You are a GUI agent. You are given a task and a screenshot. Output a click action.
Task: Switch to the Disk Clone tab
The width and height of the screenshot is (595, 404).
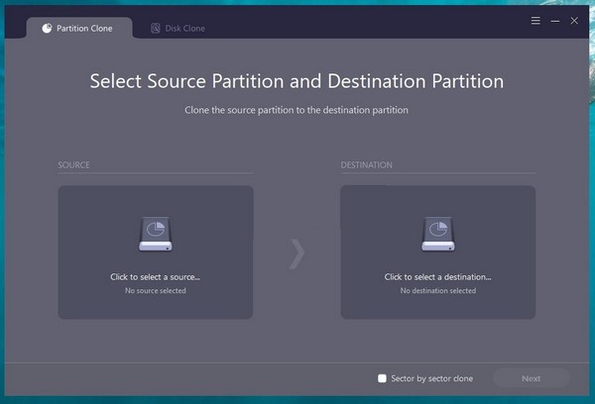pos(178,29)
